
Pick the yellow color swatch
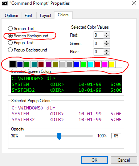112,64
